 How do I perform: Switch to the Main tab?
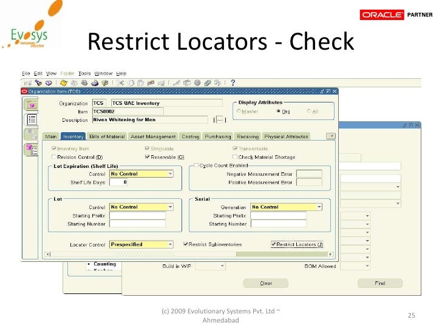point(51,136)
